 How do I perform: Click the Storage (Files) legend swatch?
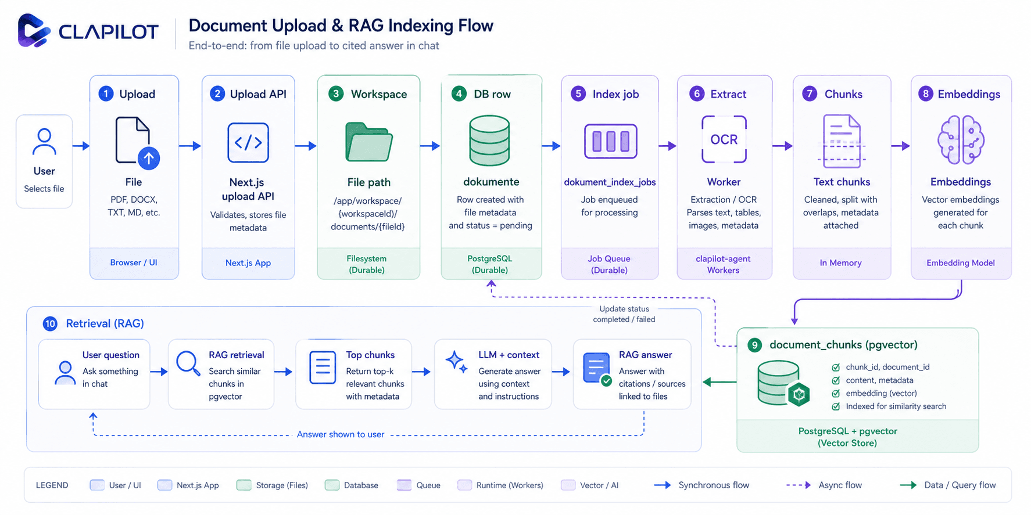point(244,485)
